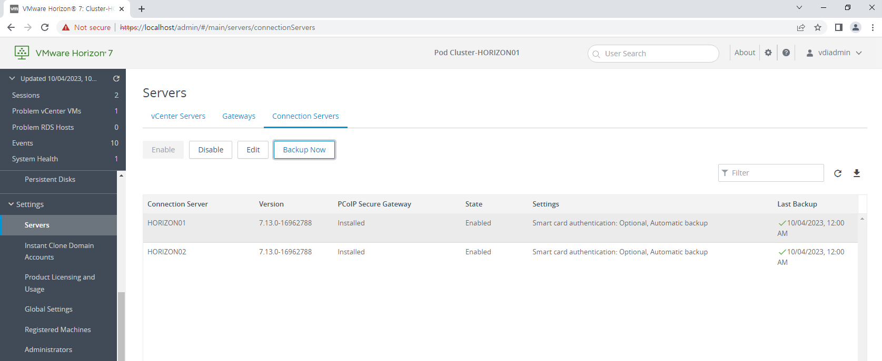Sort by PCoIP Secure Gateway column
The width and height of the screenshot is (882, 361).
[x=374, y=204]
